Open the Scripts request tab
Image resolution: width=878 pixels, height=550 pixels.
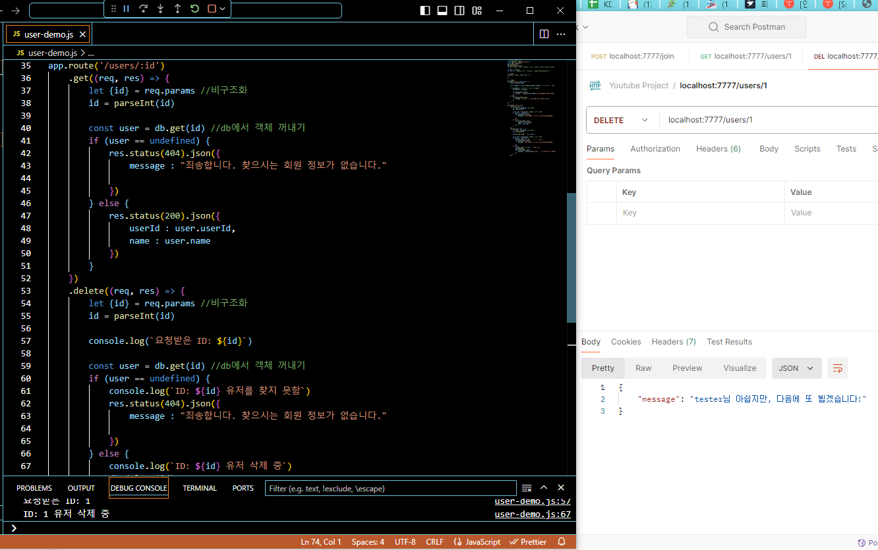click(x=807, y=149)
